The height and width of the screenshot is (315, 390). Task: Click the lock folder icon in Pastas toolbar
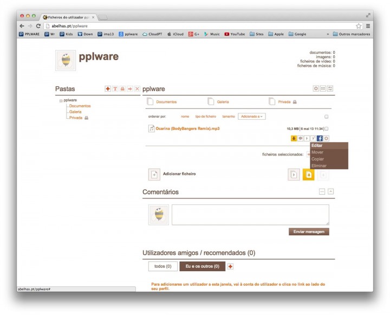[122, 89]
